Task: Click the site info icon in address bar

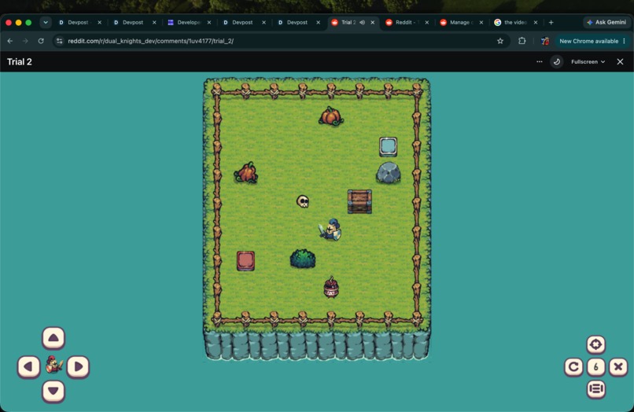Action: 60,41
